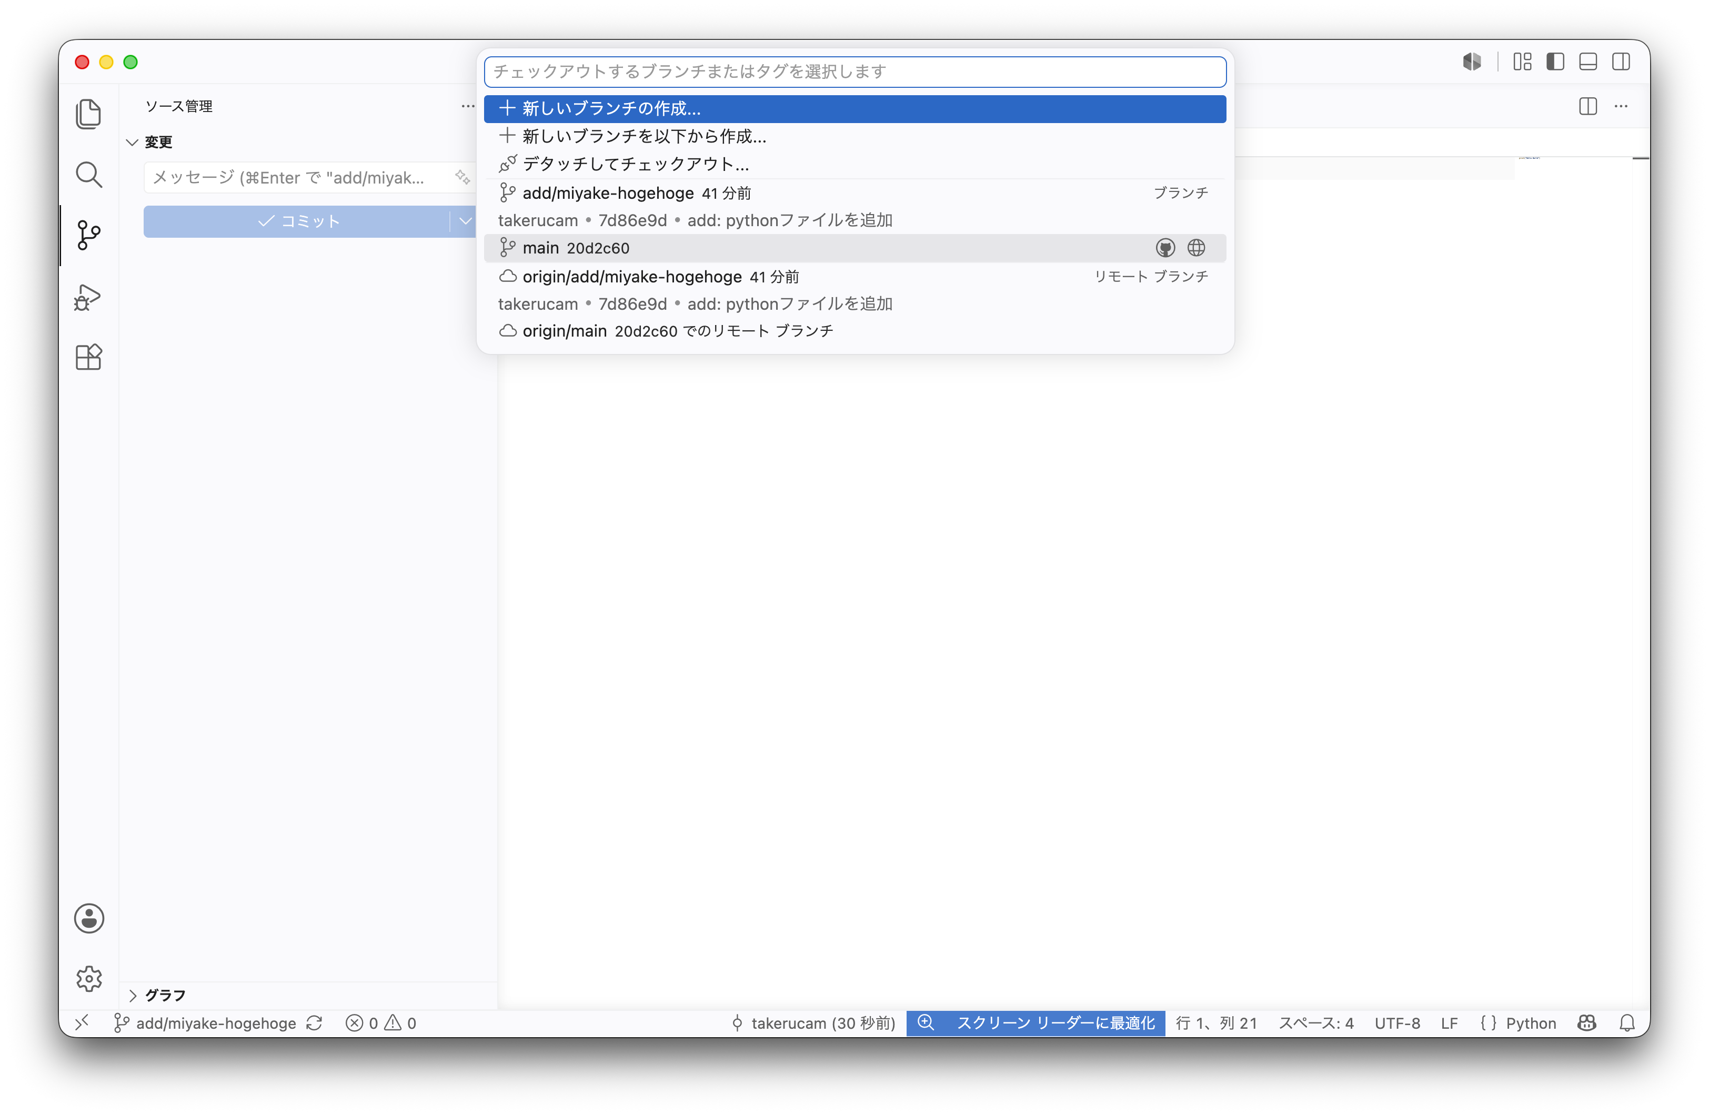The height and width of the screenshot is (1115, 1709).
Task: Open main branch on GitHub icon
Action: [1165, 248]
